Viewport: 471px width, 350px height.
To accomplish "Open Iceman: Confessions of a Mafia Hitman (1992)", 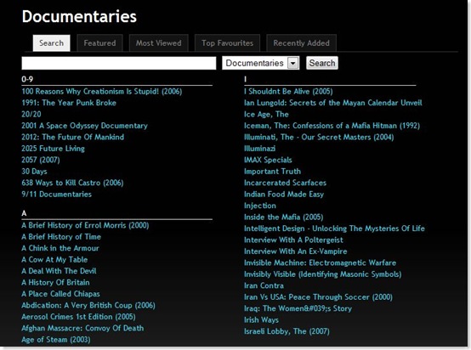I will (332, 126).
